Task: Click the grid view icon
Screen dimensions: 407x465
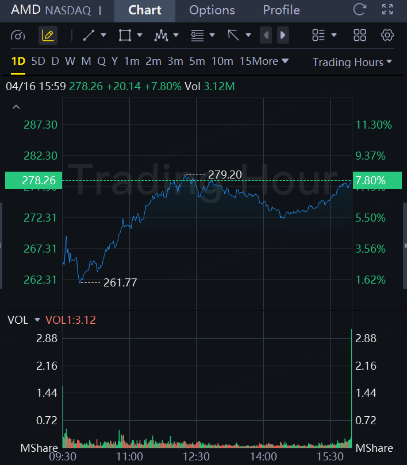Action: pos(360,35)
